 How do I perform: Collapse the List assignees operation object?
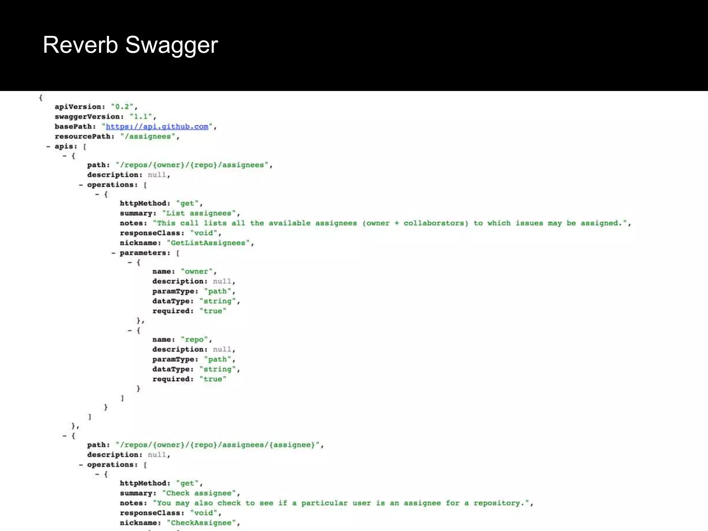tap(97, 195)
